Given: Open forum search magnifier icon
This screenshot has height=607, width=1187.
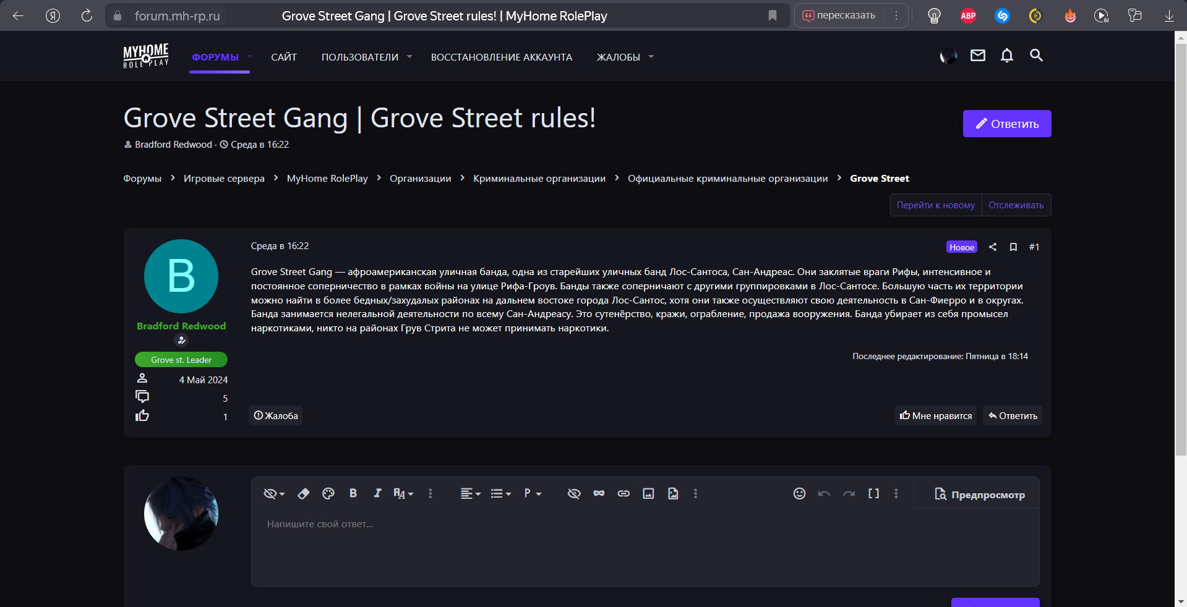Looking at the screenshot, I should point(1036,56).
